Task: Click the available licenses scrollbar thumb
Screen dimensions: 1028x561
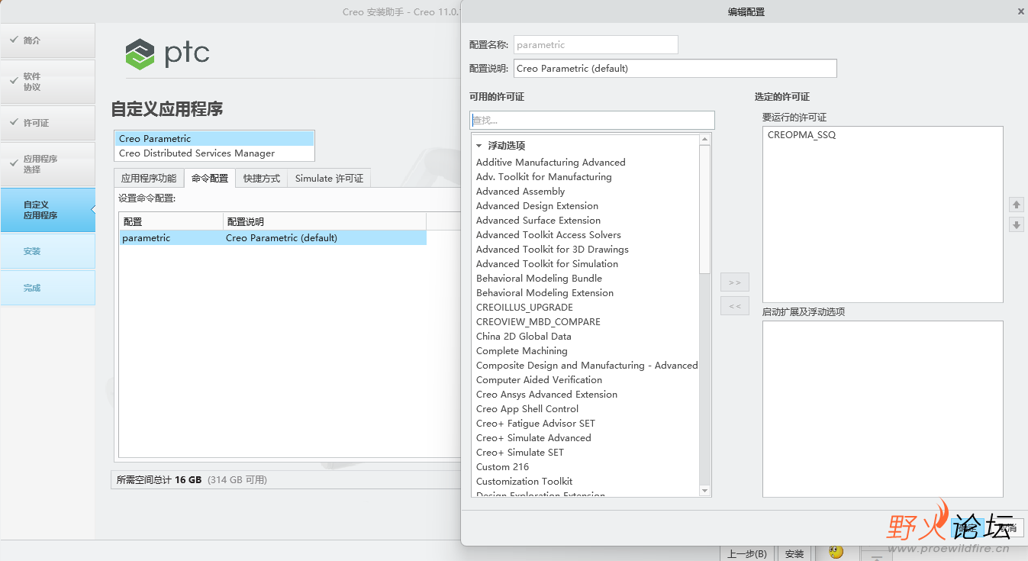Action: coord(705,209)
